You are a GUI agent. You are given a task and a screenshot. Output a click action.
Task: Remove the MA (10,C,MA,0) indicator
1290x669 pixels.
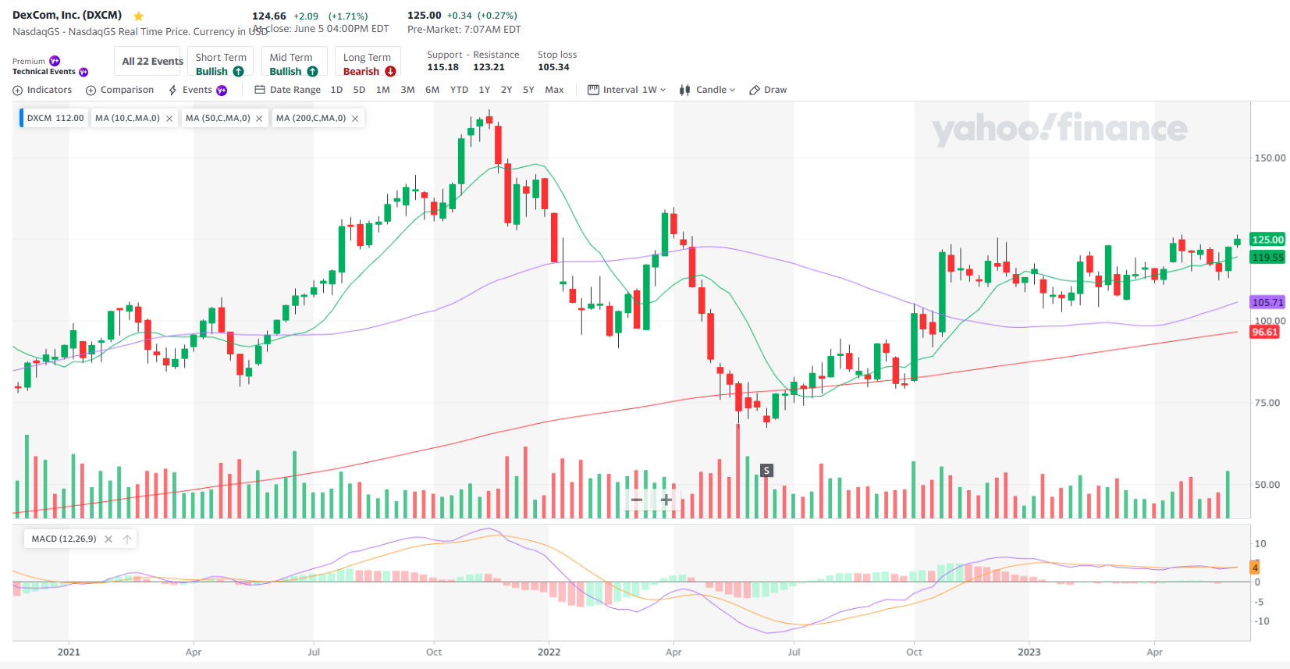pos(169,119)
